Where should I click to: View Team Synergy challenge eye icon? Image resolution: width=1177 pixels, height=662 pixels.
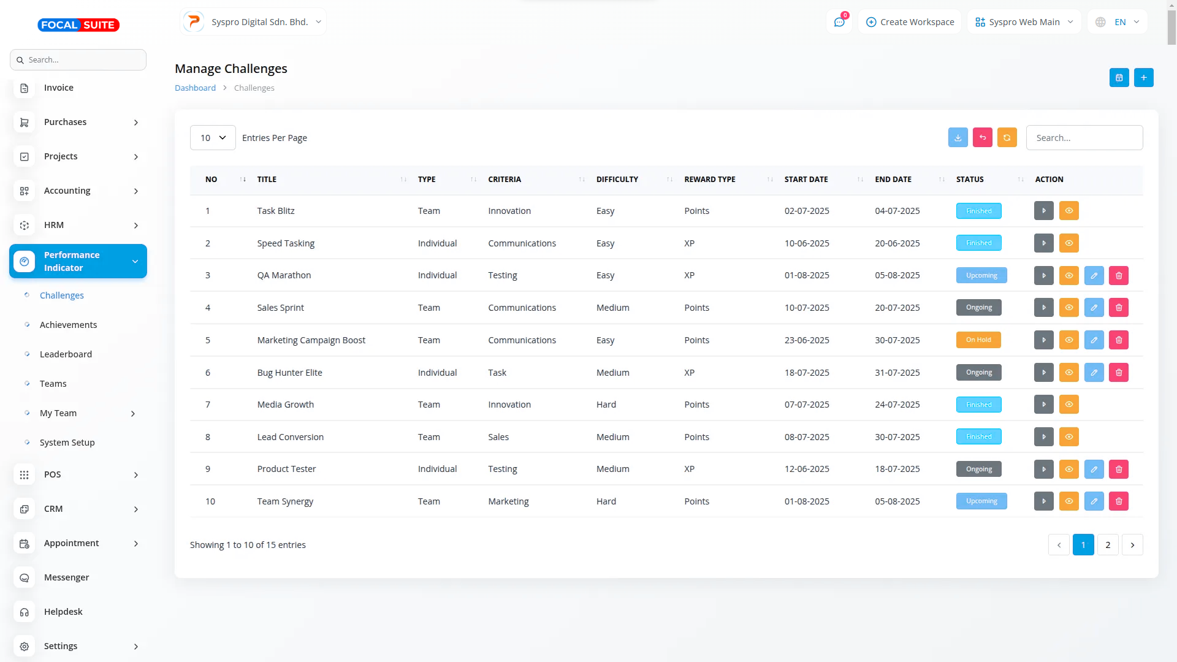click(1068, 501)
